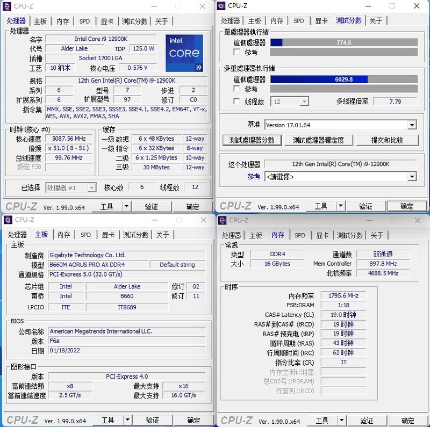Open benchmark version dropdown Version 17.01.64
Image resolution: width=430 pixels, height=427 pixels.
[x=411, y=125]
